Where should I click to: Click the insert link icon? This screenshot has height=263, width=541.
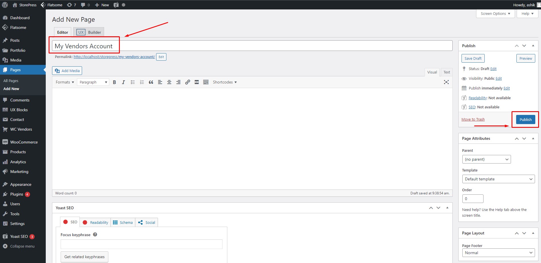click(188, 82)
